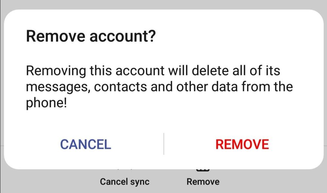The image size is (327, 193).
Task: Tap the word "phone!" in the message
Action: [46, 103]
